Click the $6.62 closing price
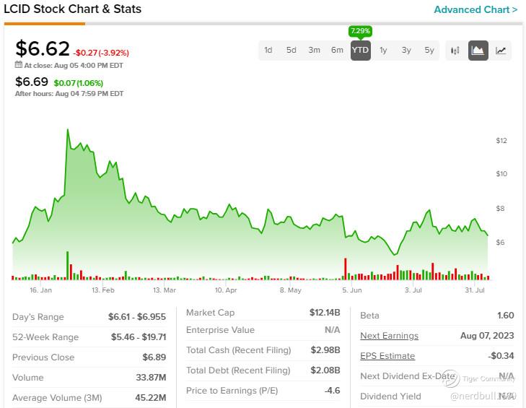 (x=43, y=48)
